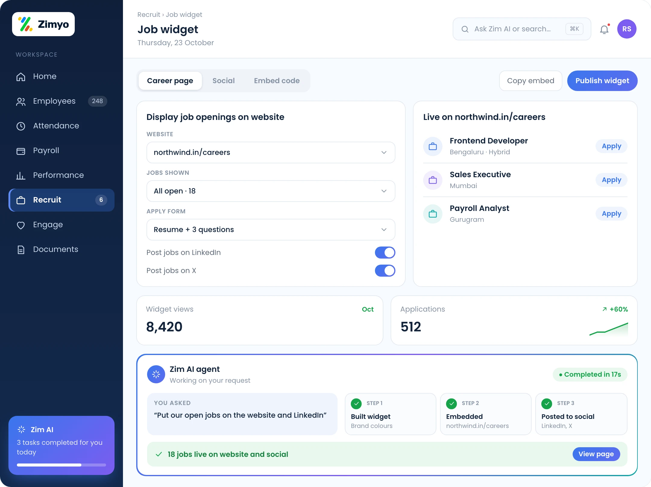Navigate to Payroll module

tap(61, 150)
